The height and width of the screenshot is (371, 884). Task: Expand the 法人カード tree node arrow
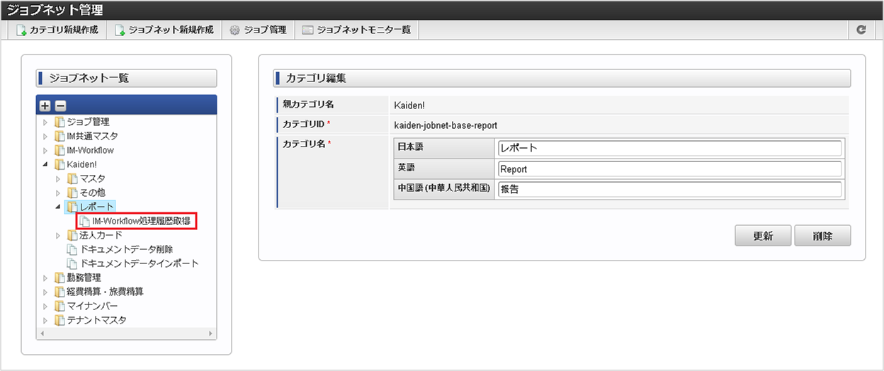tap(59, 235)
